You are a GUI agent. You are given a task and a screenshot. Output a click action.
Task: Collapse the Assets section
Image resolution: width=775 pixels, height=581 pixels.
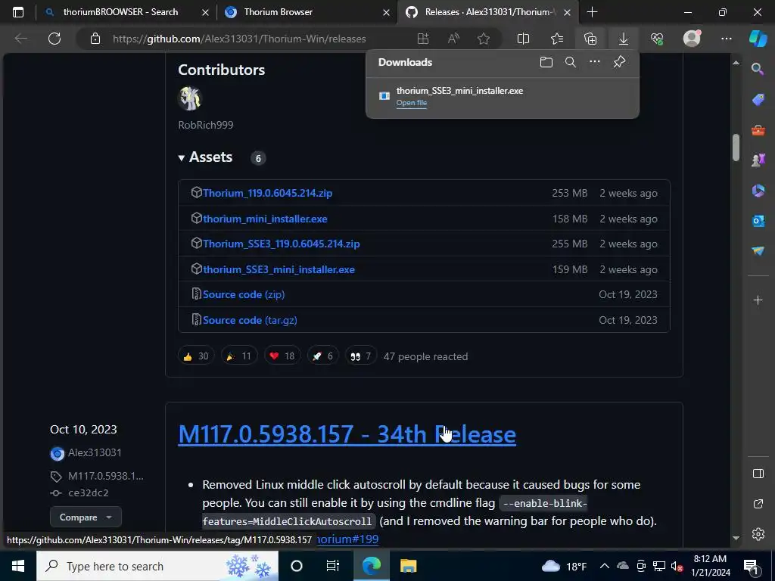[205, 157]
